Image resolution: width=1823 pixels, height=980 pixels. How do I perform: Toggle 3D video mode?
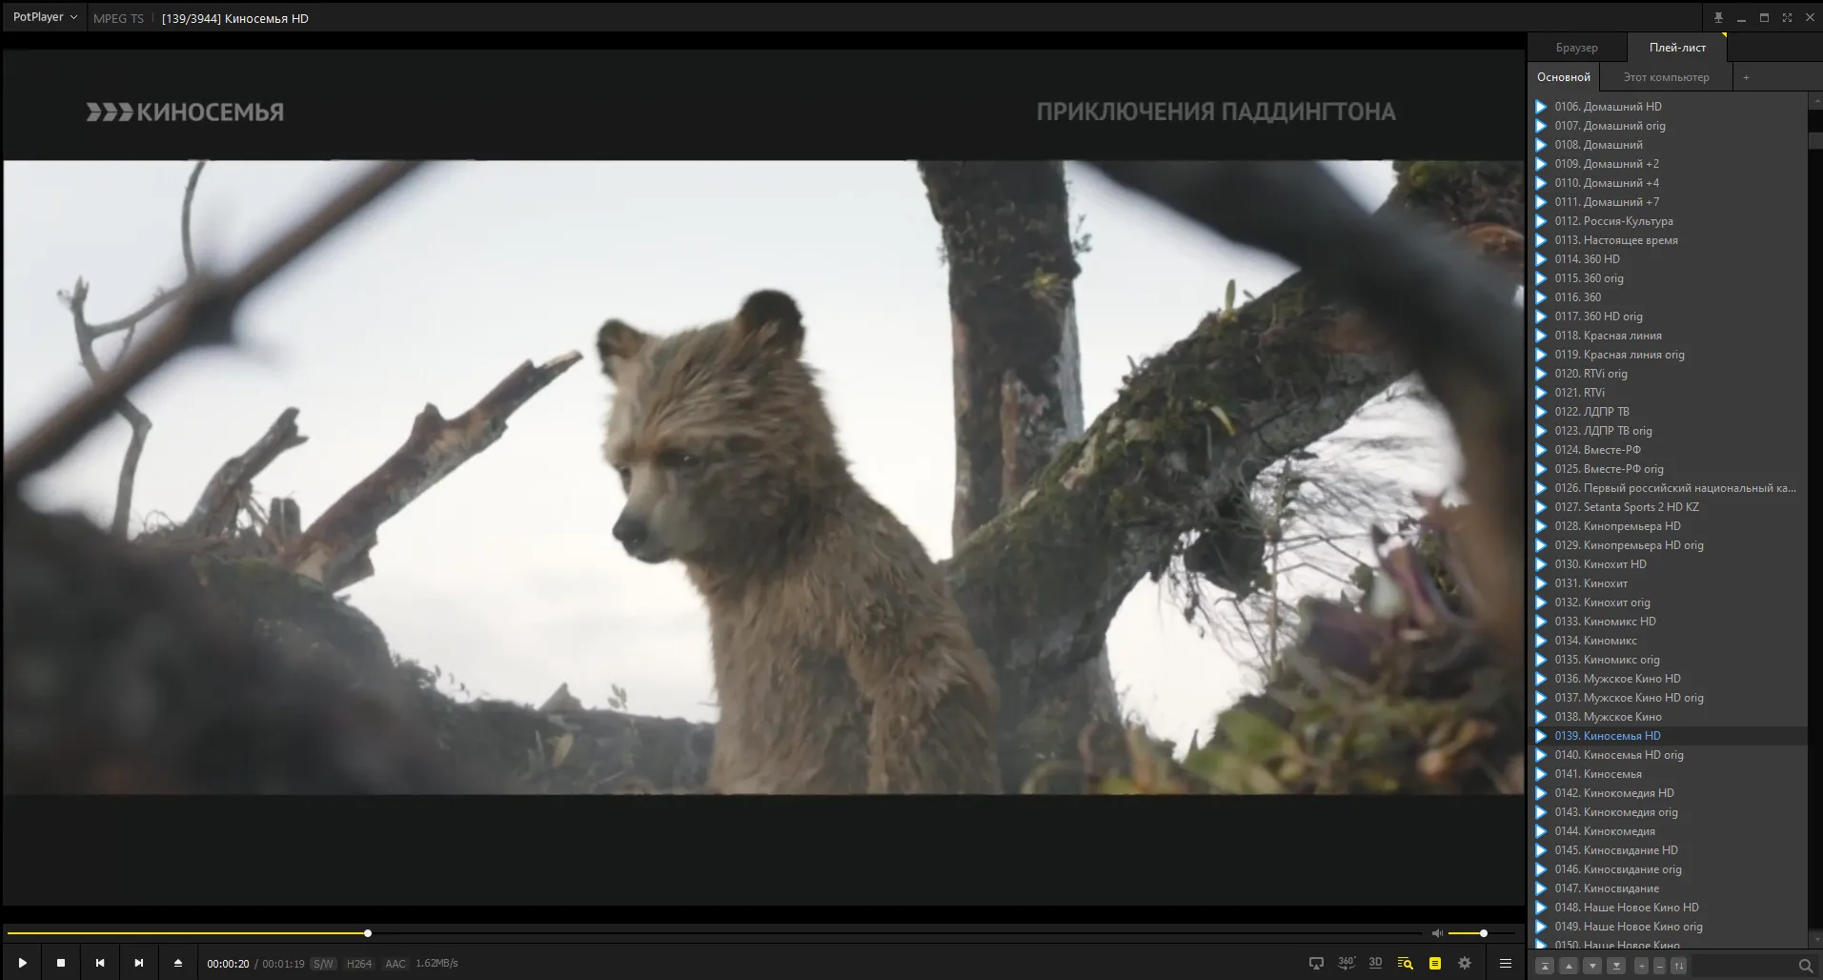click(1375, 963)
